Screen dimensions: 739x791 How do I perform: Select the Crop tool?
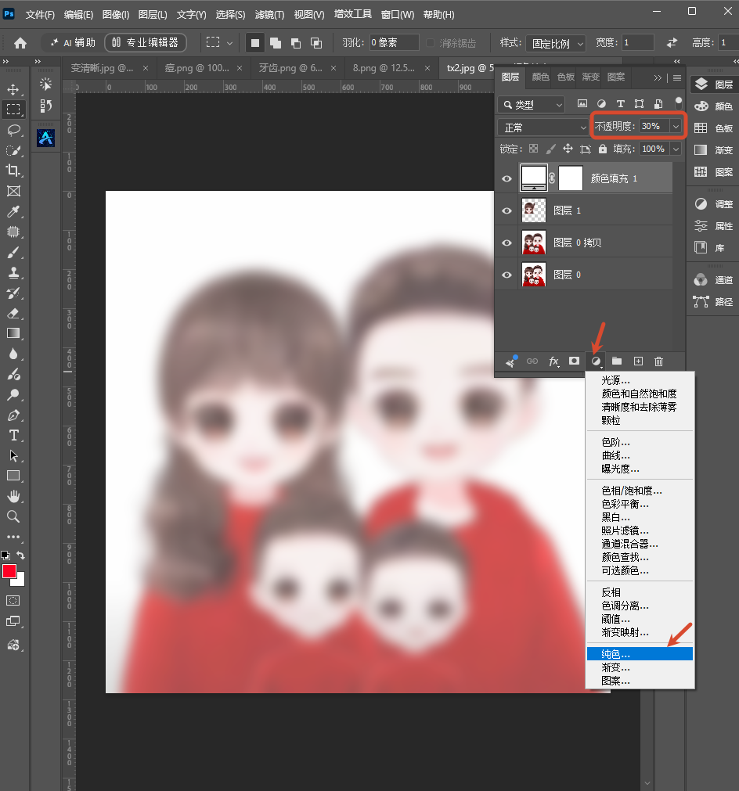[x=13, y=171]
